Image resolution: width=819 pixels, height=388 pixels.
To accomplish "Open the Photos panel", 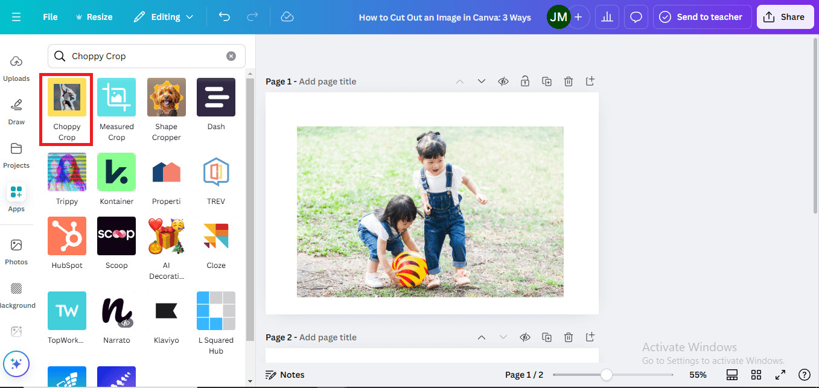I will tap(16, 251).
